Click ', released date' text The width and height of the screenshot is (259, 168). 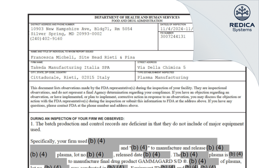tap(128, 155)
